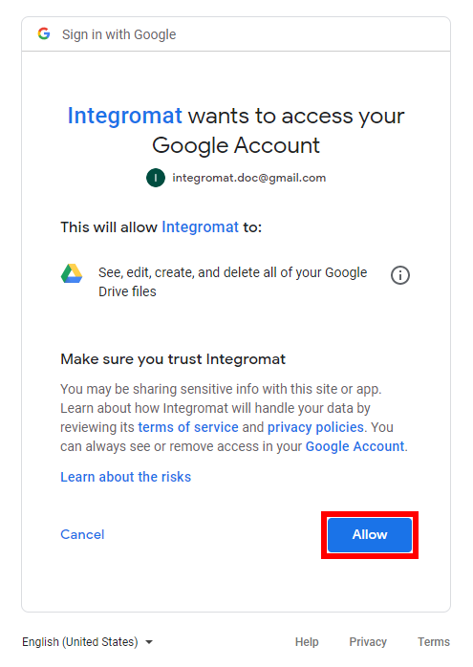Open the Help footer link
Viewport: 473px width, 667px height.
307,641
